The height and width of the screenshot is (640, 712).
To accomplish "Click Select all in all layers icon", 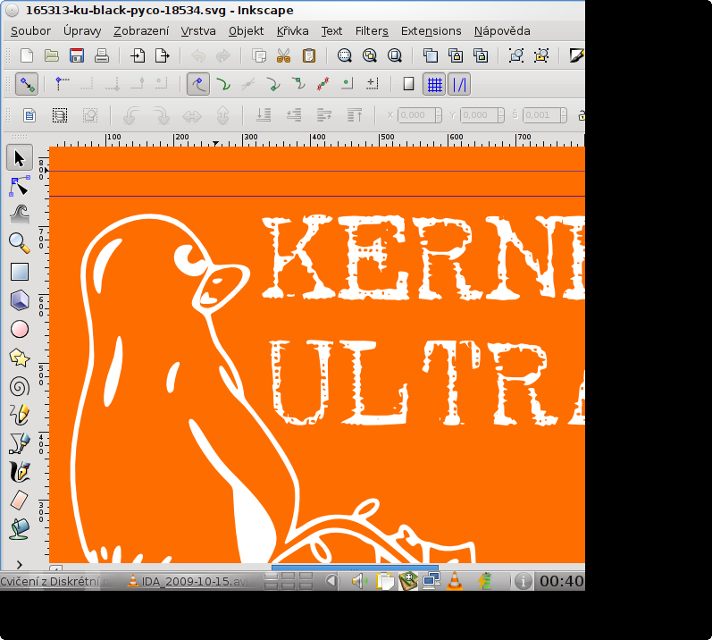I will click(60, 115).
